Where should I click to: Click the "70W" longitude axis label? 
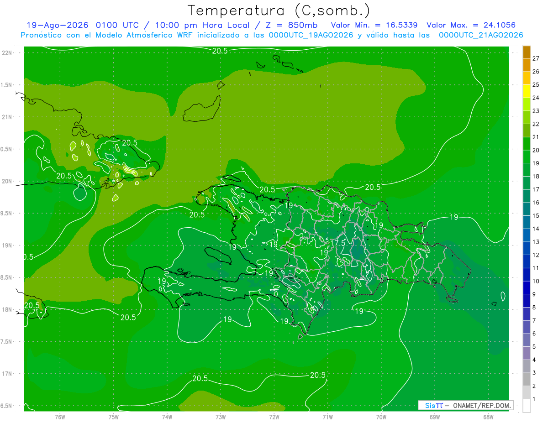381,417
